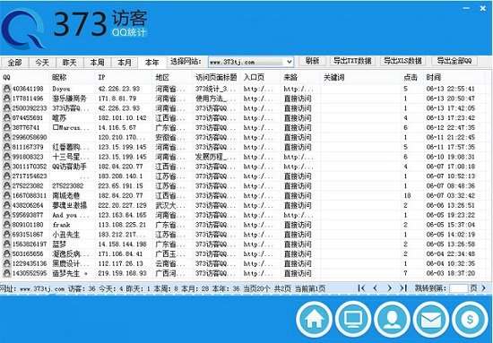The image size is (493, 343).
Task: Go to the first page arrow
Action: tap(361, 288)
